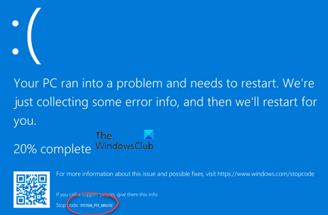This screenshot has width=328, height=215.
Task: Click the word 'WindowsClub' in the watermark
Action: (124, 146)
